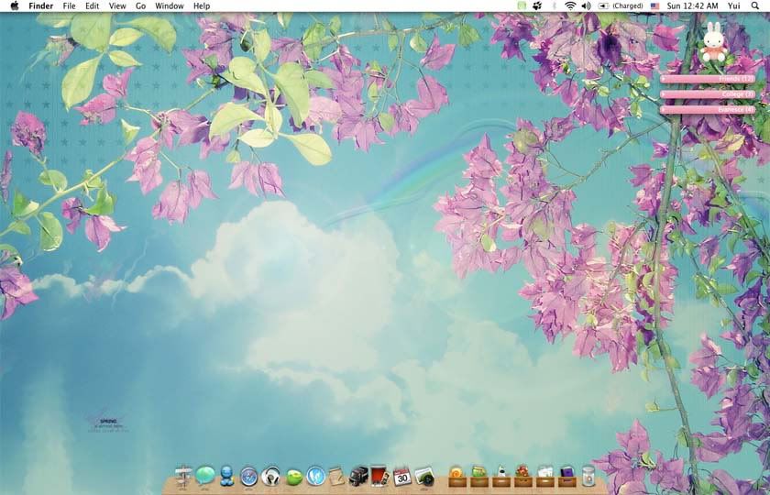
Task: Open the Window menu
Action: pyautogui.click(x=169, y=5)
